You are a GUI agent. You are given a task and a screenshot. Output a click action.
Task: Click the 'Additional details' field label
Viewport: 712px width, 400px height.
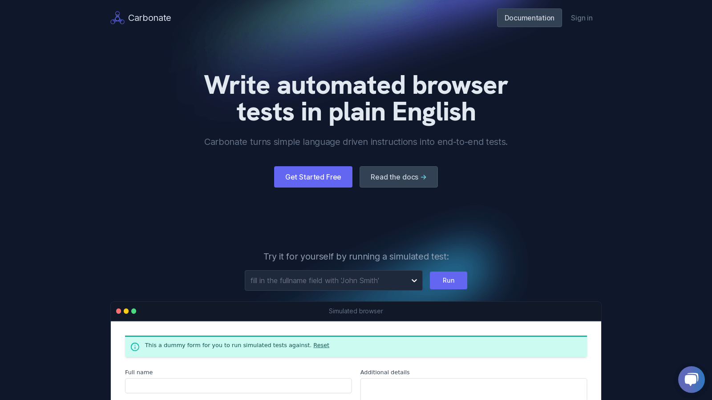click(x=385, y=372)
